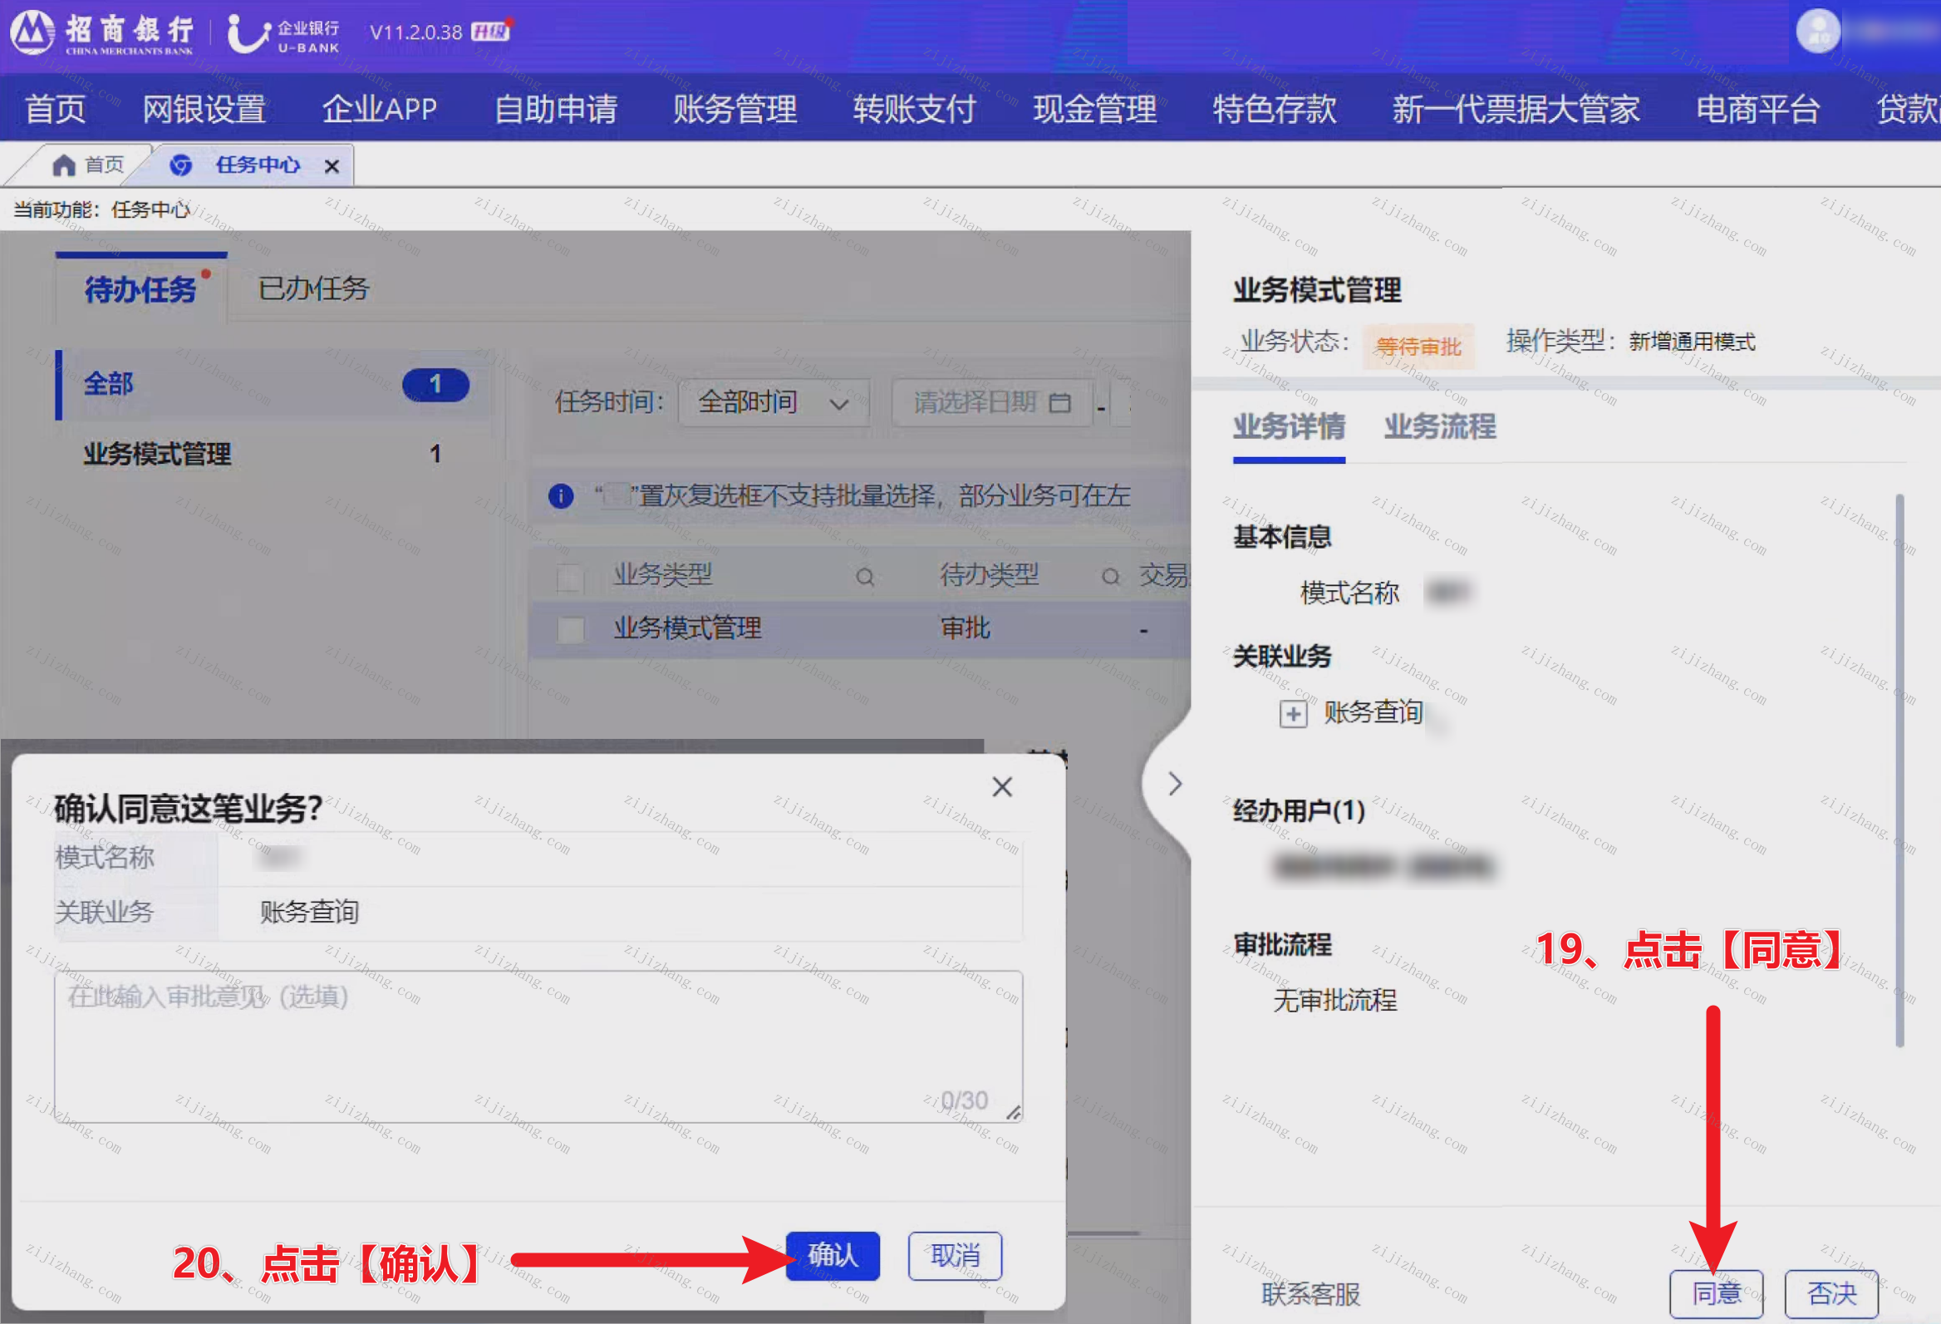Open the 联系客服 link
Image resolution: width=1941 pixels, height=1324 pixels.
click(x=1310, y=1294)
